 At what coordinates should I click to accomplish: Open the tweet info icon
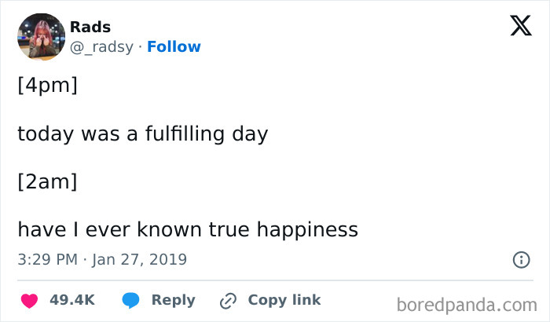click(521, 260)
